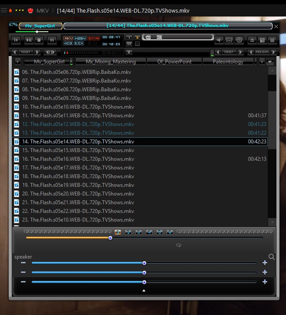Click the stop playback button
This screenshot has height=315, width=286.
(x=40, y=40)
